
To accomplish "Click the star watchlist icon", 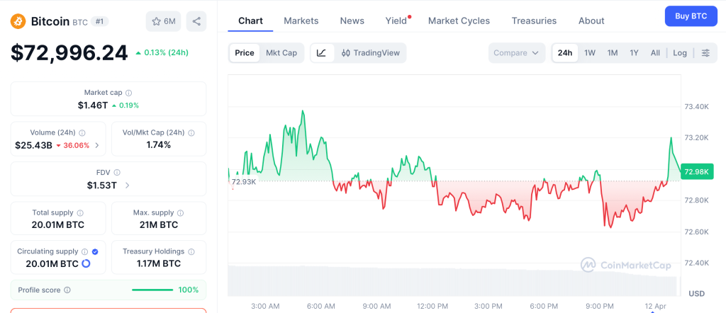I will point(157,21).
